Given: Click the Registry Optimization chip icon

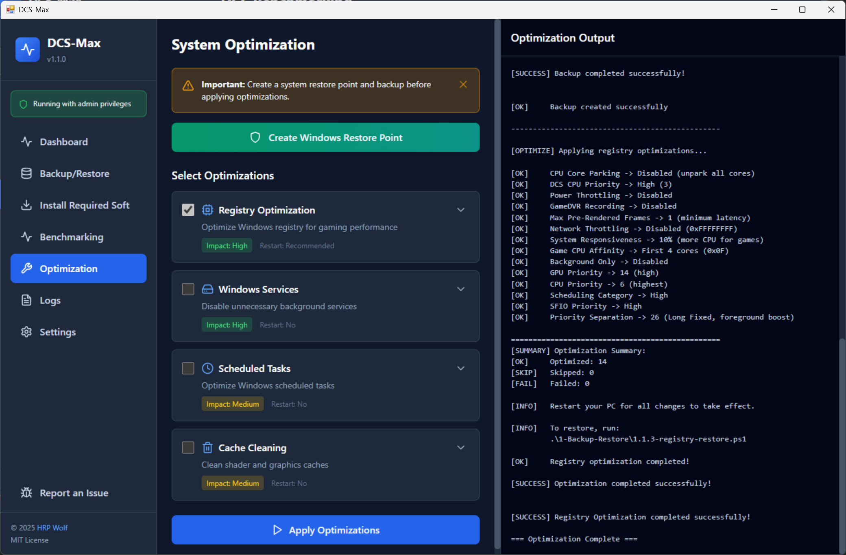Looking at the screenshot, I should pyautogui.click(x=207, y=210).
